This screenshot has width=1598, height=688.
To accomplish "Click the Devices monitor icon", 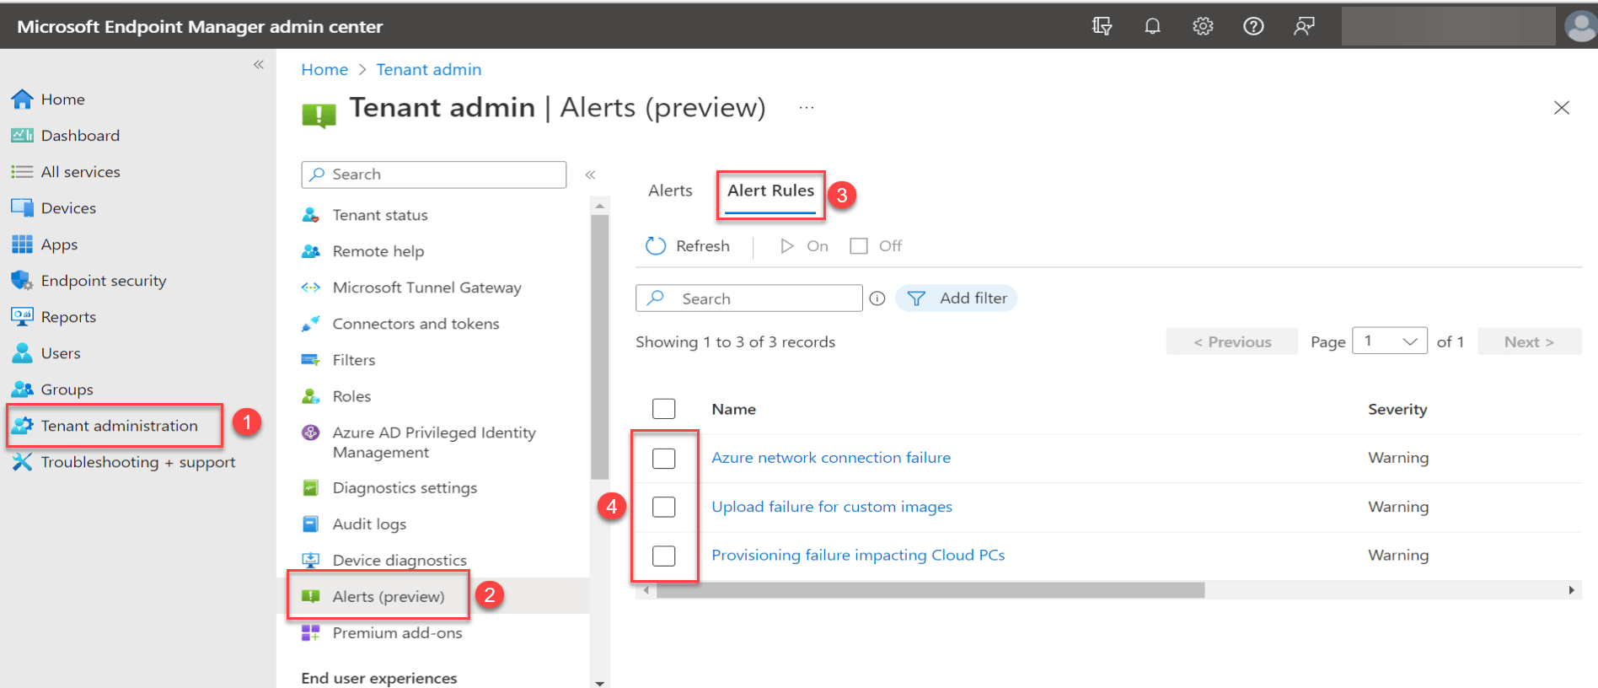I will (22, 208).
